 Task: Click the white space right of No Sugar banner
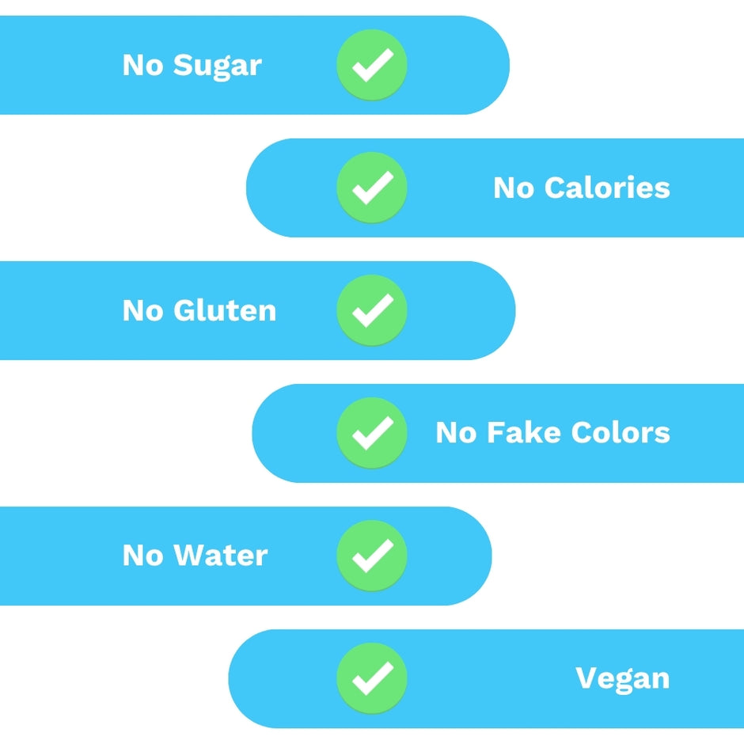coord(625,65)
